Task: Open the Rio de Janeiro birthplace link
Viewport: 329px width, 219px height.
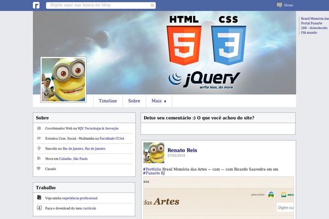Action: [x=84, y=148]
